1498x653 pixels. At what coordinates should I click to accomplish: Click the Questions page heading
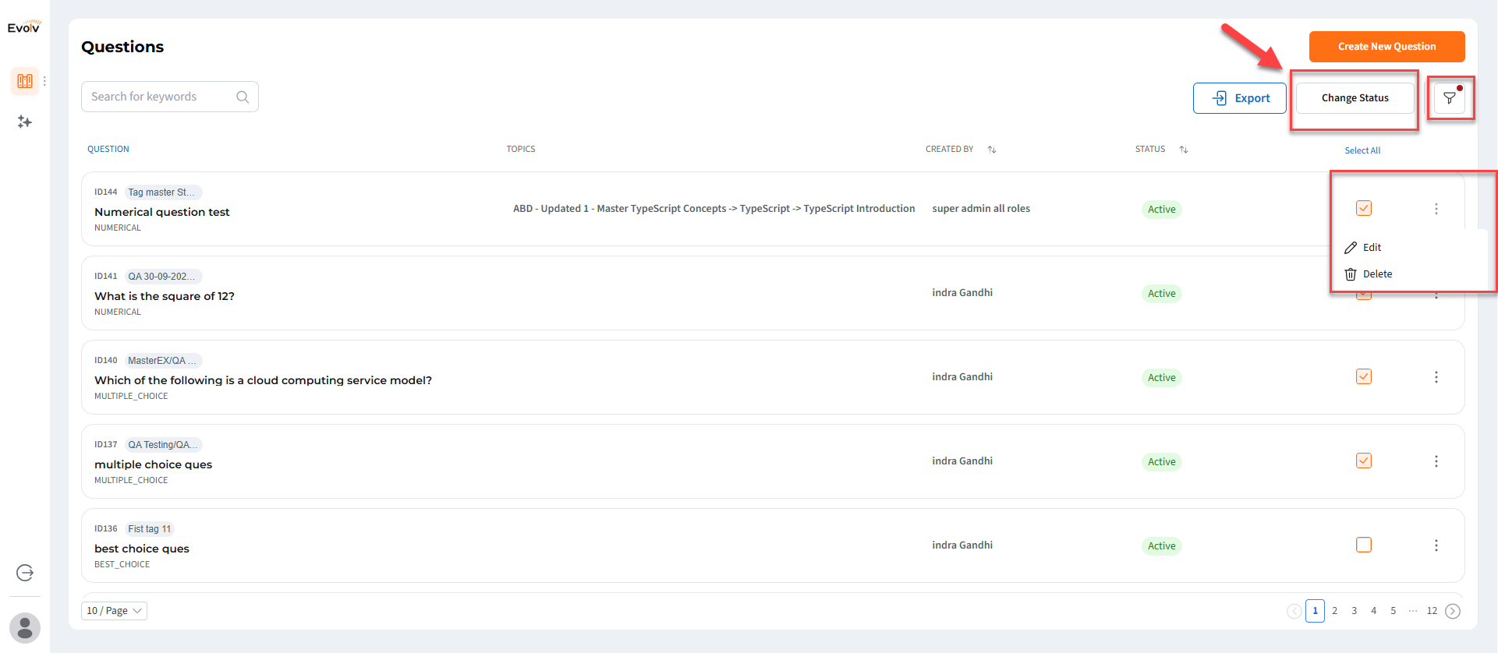point(122,47)
